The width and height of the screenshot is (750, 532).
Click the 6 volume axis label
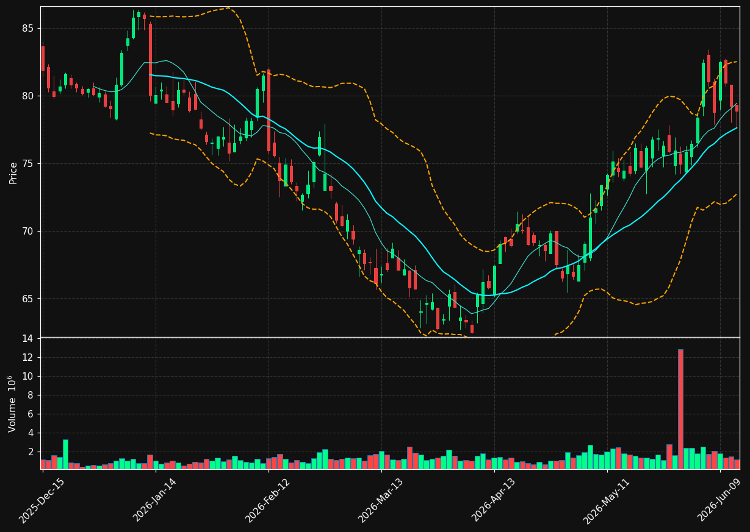tap(31, 414)
